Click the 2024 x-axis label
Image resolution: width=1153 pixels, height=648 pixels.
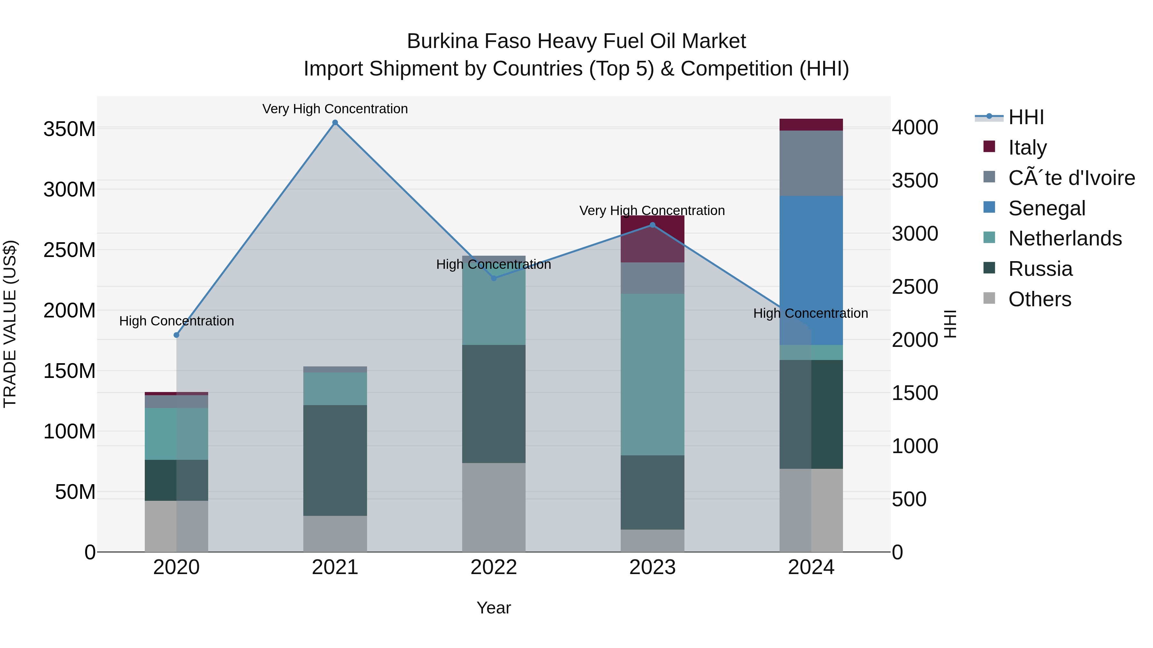(811, 567)
